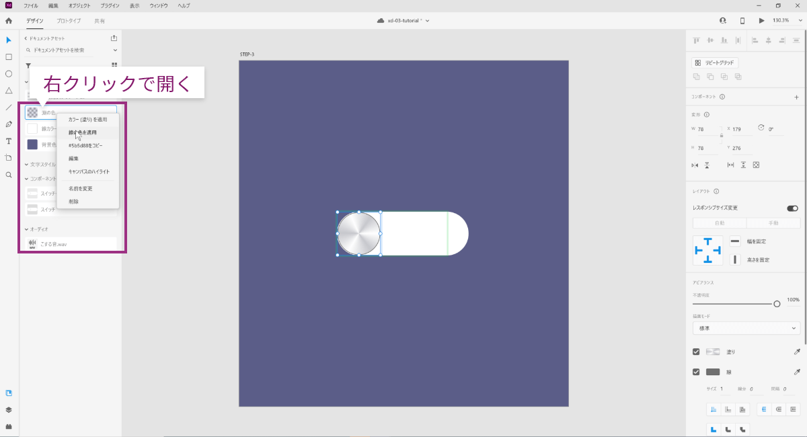The image size is (807, 437).
Task: Select the Text tool
Action: [9, 141]
